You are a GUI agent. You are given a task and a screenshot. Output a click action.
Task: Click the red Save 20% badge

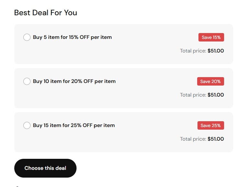point(210,81)
